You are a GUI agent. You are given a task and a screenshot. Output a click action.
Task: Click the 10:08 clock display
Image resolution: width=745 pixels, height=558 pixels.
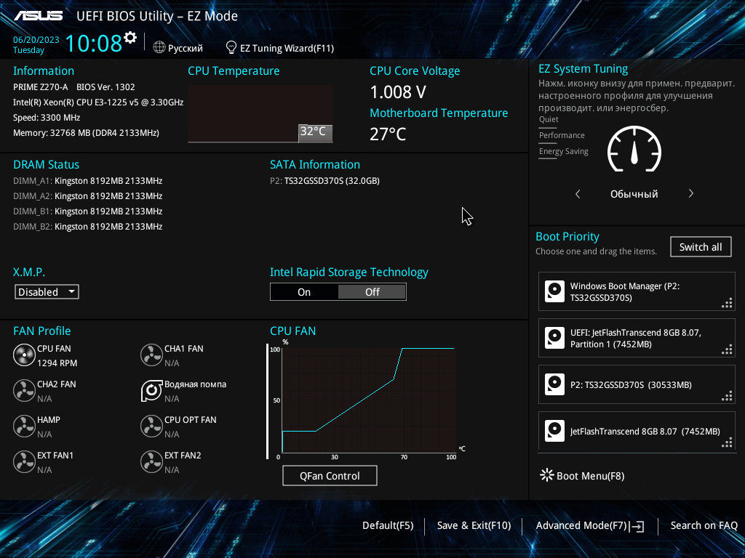point(94,44)
